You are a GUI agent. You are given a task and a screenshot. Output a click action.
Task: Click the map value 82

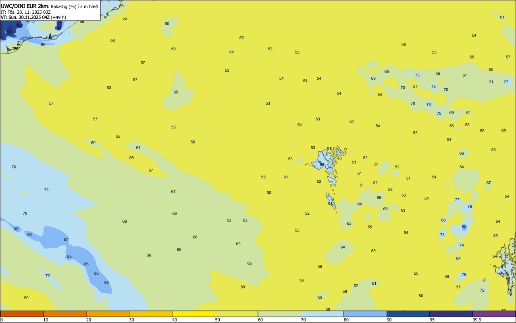click(16, 229)
